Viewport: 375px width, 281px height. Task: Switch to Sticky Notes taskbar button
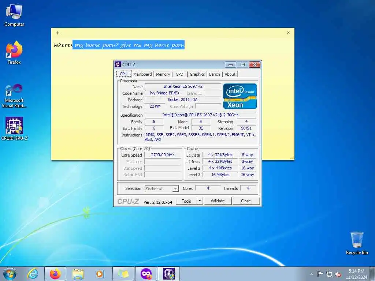point(123,274)
